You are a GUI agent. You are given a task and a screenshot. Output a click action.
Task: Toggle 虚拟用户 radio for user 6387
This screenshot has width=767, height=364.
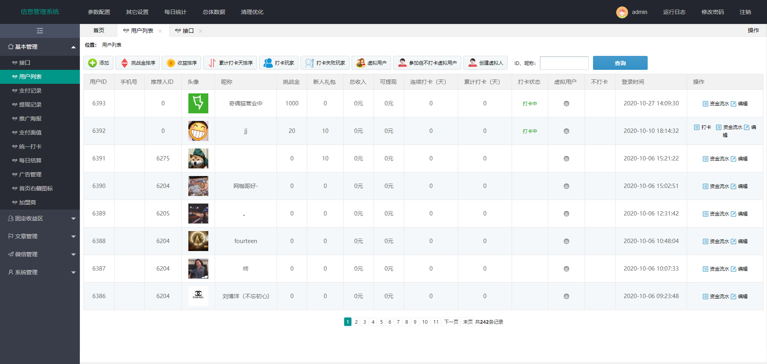566,269
